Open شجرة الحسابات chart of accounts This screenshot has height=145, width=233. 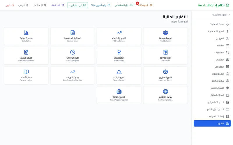(x=212, y=24)
